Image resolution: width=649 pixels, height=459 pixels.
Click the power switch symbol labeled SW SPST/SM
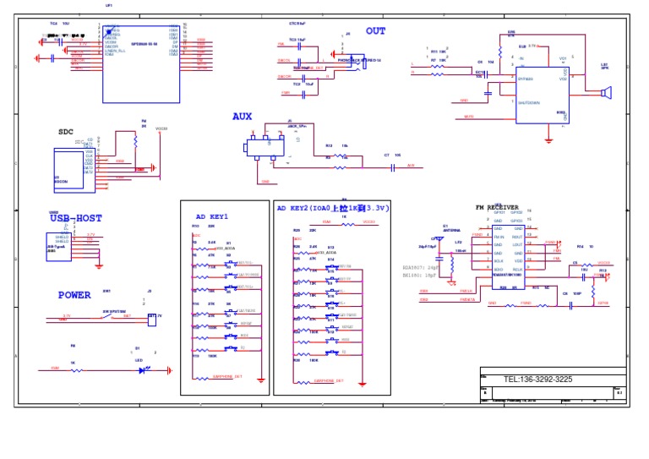pos(109,317)
